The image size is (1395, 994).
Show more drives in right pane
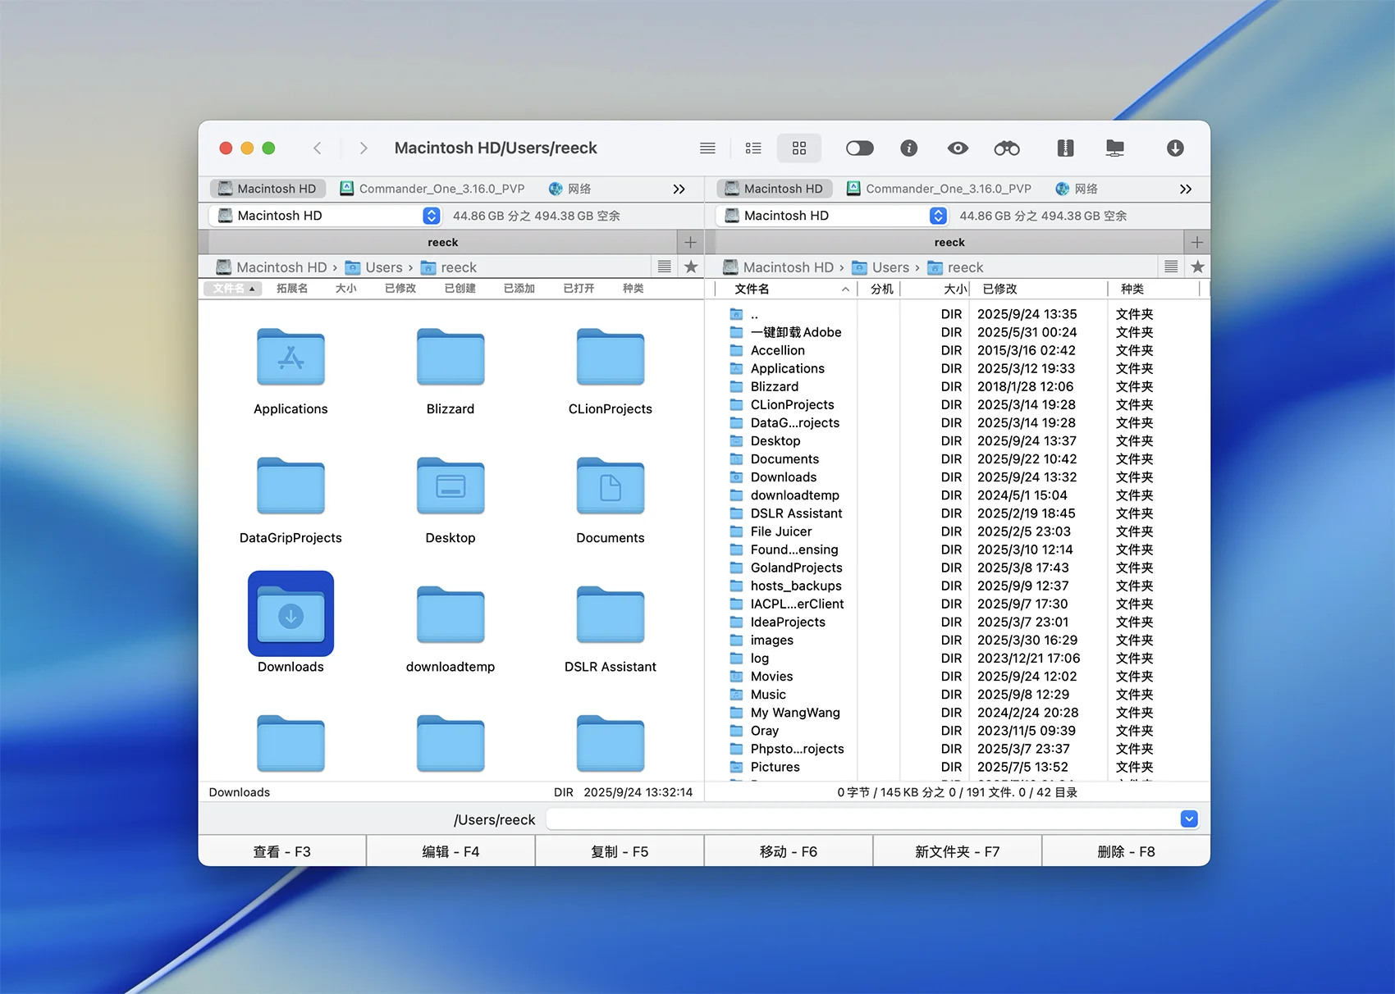[x=1186, y=189]
